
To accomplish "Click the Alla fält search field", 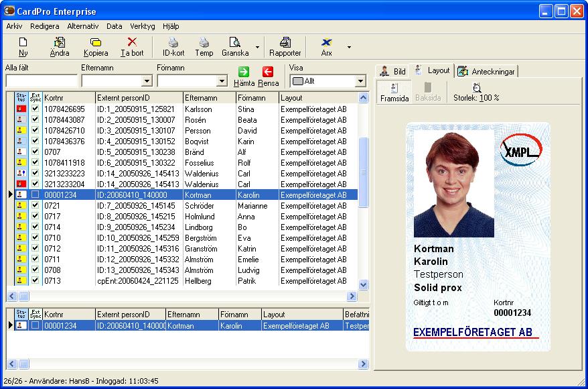I will pyautogui.click(x=42, y=80).
